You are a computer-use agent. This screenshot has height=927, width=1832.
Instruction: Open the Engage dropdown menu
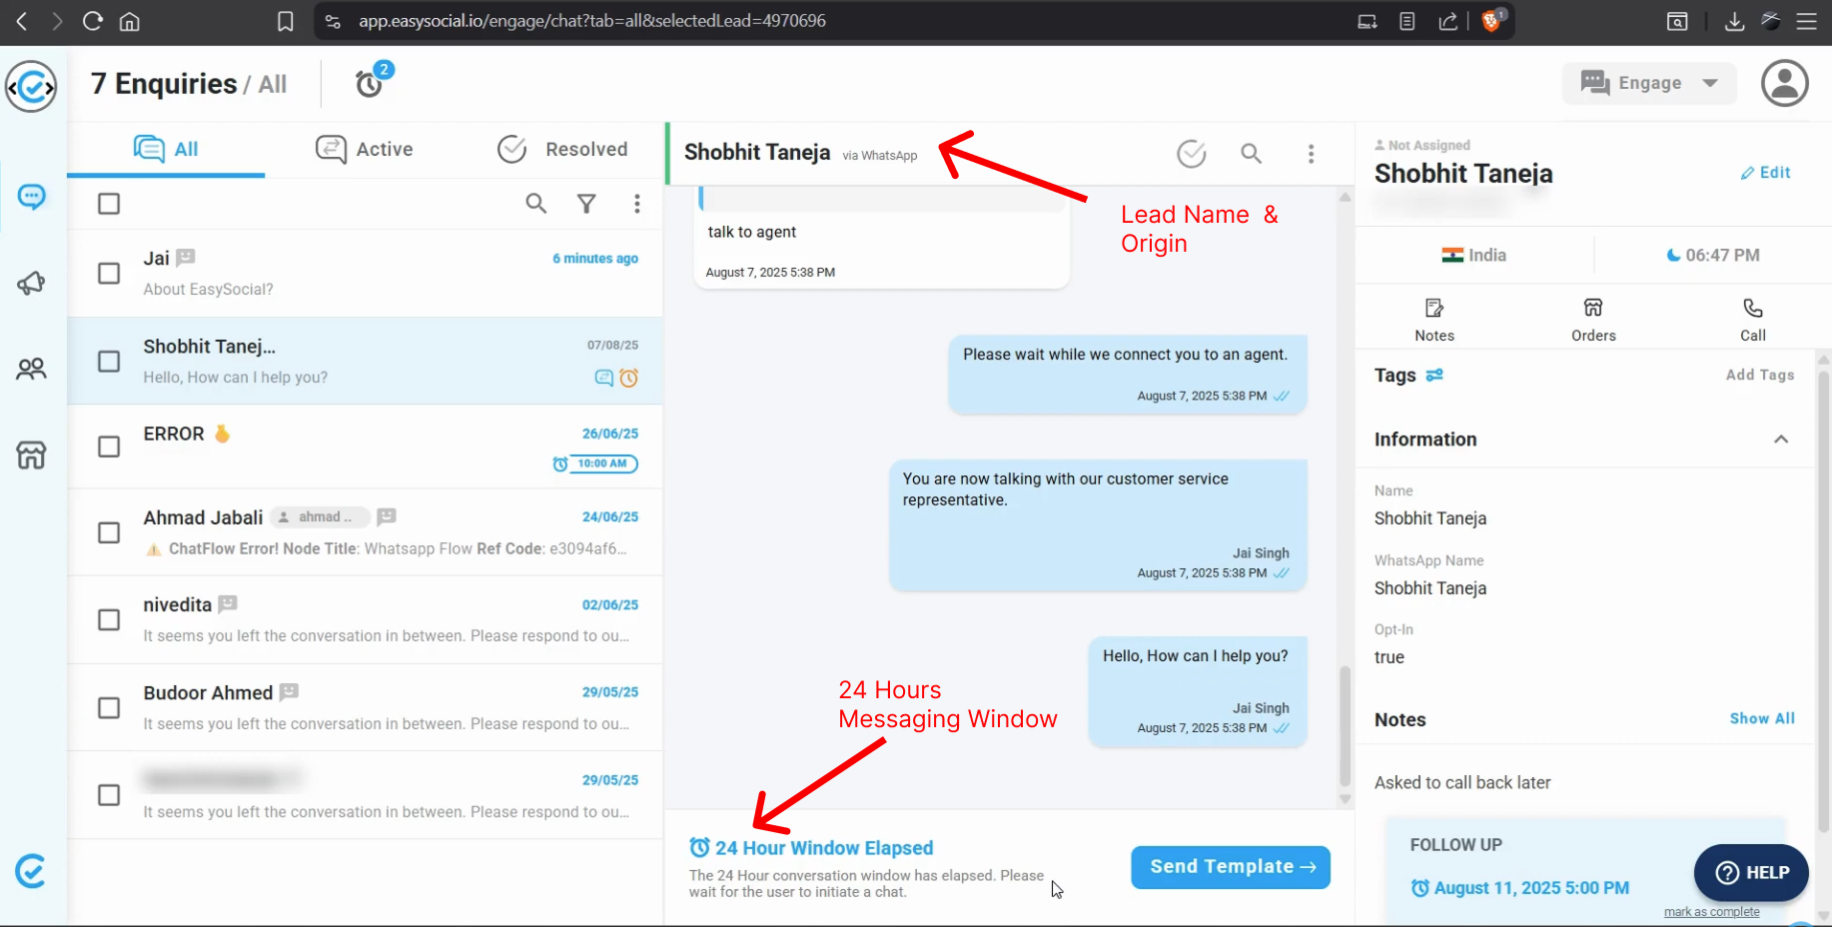coord(1648,83)
